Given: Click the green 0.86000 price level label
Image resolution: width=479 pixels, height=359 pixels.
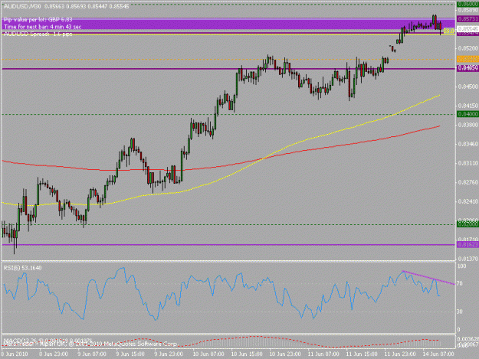Looking at the screenshot, I should (468, 4).
